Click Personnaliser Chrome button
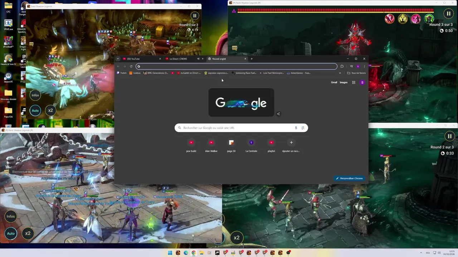This screenshot has width=458, height=257. pos(350,178)
